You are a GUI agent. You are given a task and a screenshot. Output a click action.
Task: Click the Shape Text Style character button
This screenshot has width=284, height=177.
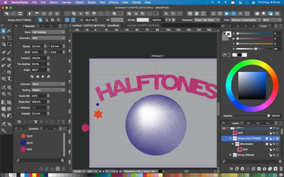click(207, 20)
